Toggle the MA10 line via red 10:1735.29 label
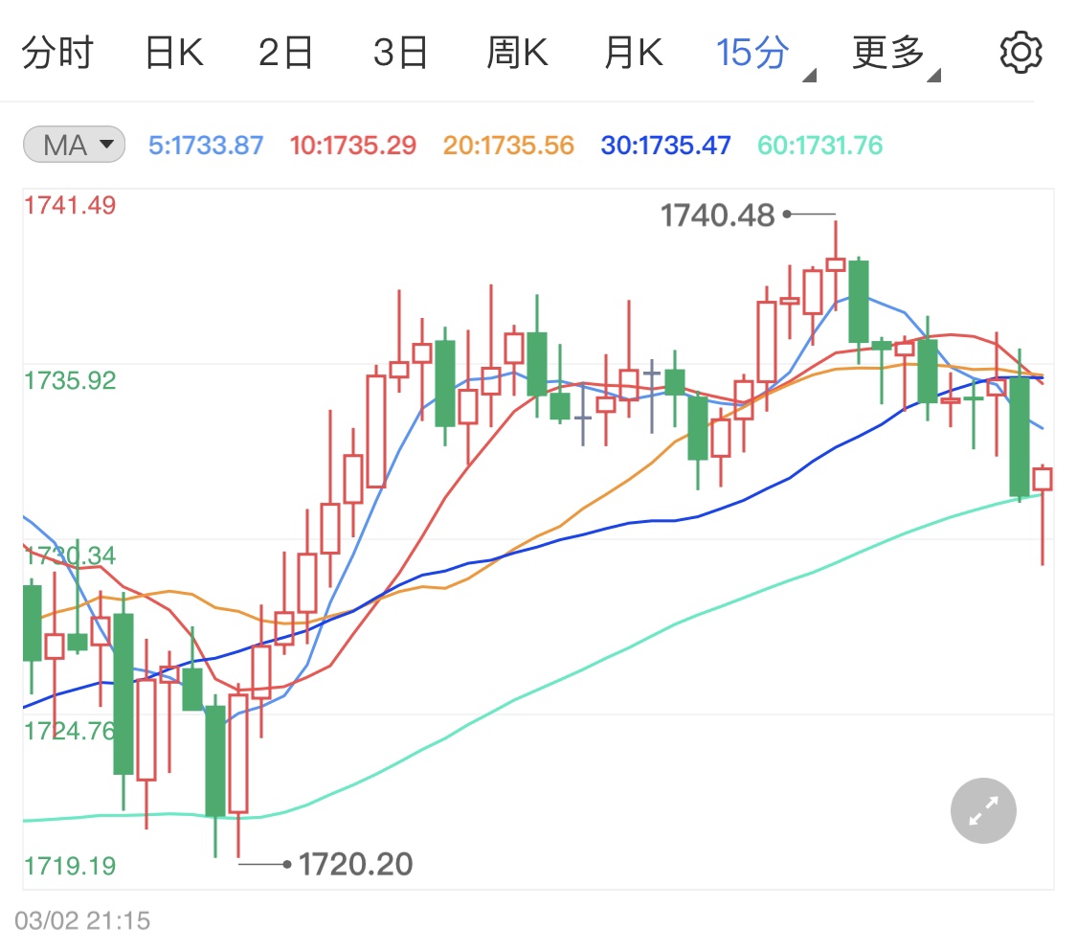 pyautogui.click(x=352, y=144)
